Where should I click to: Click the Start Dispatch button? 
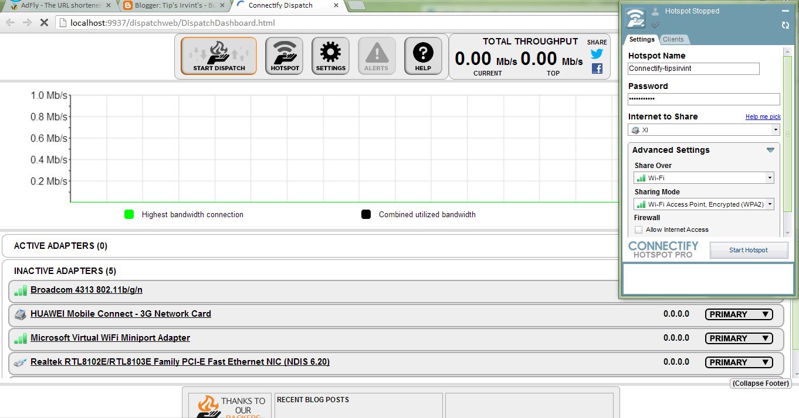(x=219, y=56)
